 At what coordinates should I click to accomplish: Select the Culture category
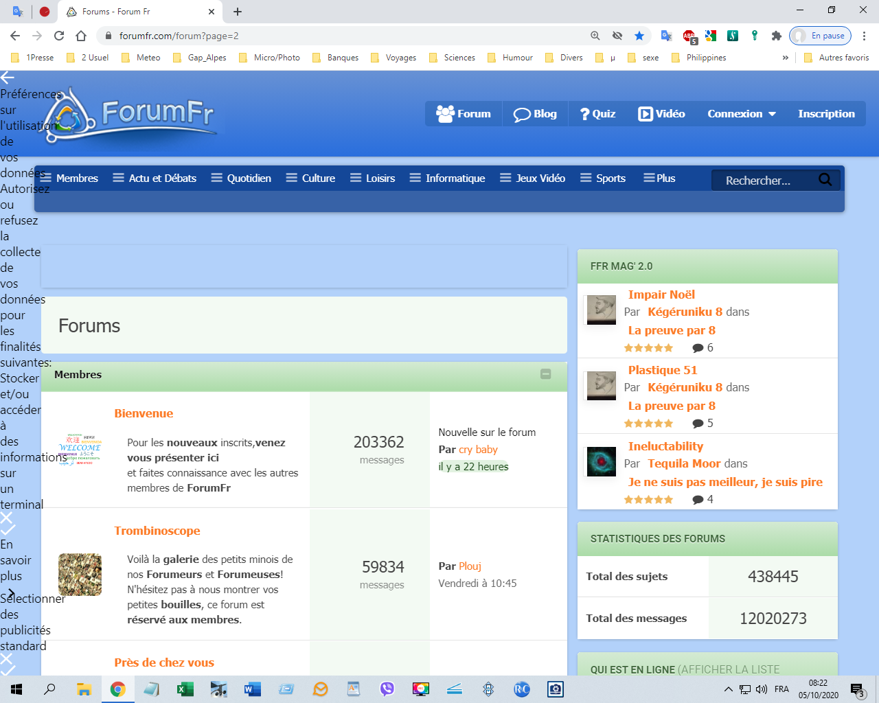[x=310, y=178]
